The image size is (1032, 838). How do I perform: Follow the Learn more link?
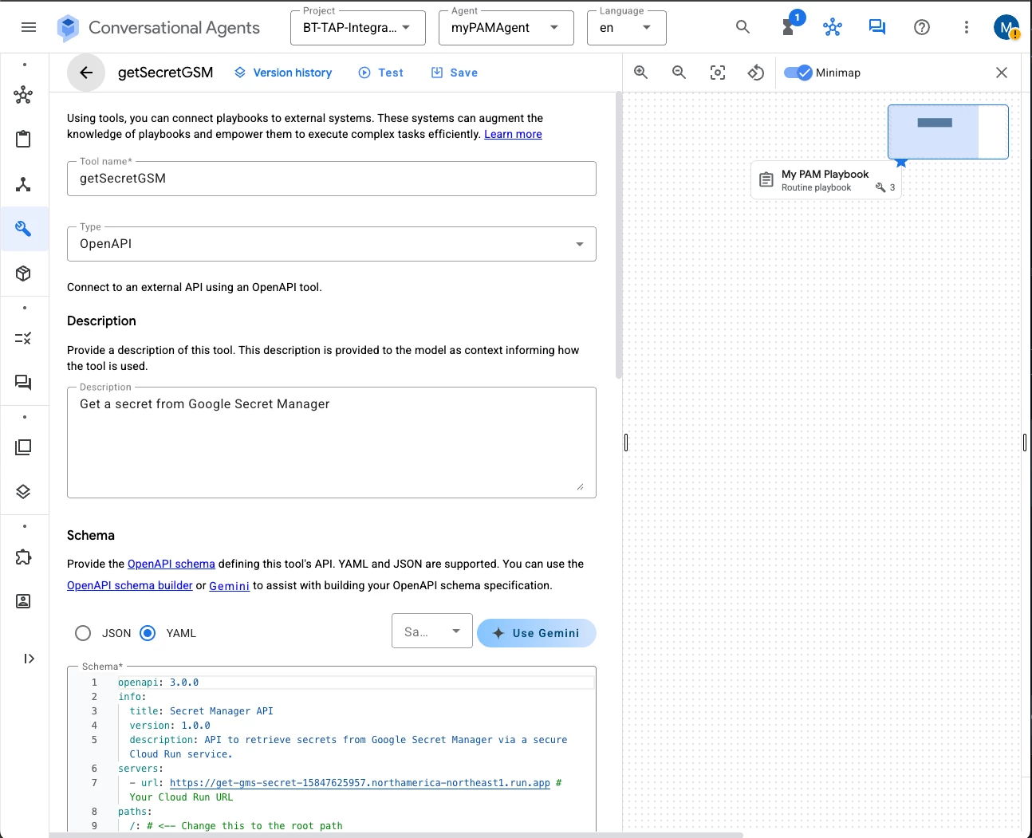pyautogui.click(x=513, y=134)
